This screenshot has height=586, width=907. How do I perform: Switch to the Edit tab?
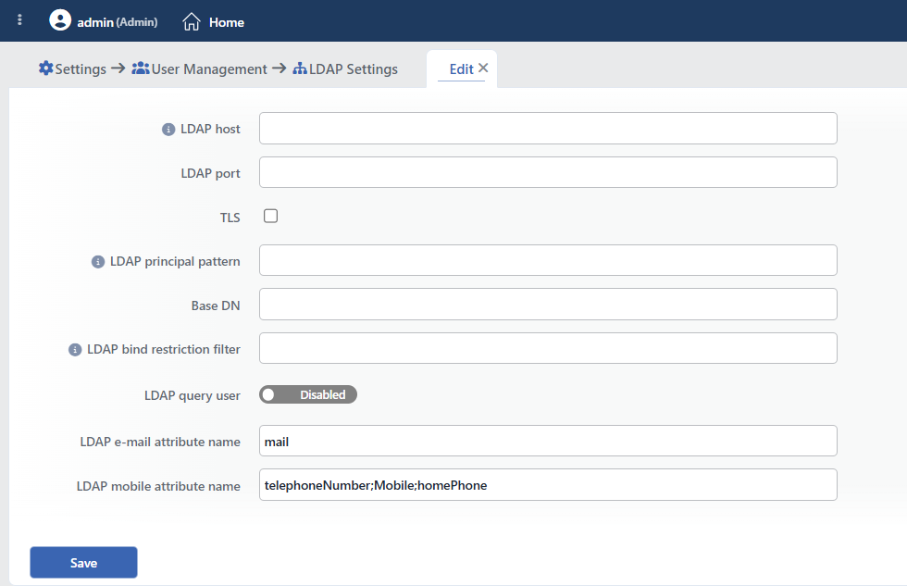point(461,69)
